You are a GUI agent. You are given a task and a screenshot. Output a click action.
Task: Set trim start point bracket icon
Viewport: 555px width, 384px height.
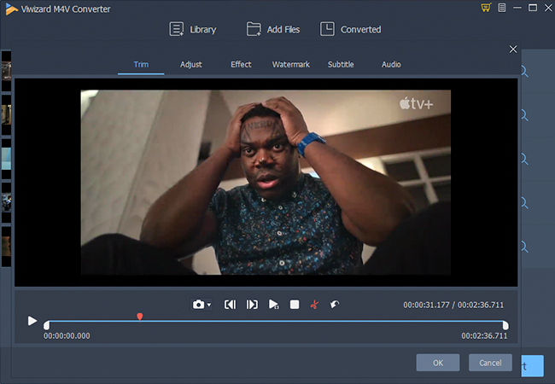230,304
